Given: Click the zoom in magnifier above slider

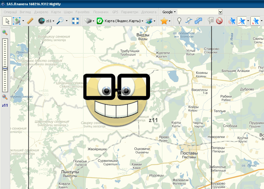Looking at the screenshot, I should click(5, 33).
